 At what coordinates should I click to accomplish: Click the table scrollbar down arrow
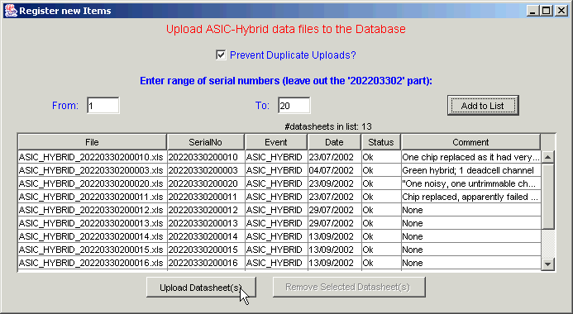point(547,264)
